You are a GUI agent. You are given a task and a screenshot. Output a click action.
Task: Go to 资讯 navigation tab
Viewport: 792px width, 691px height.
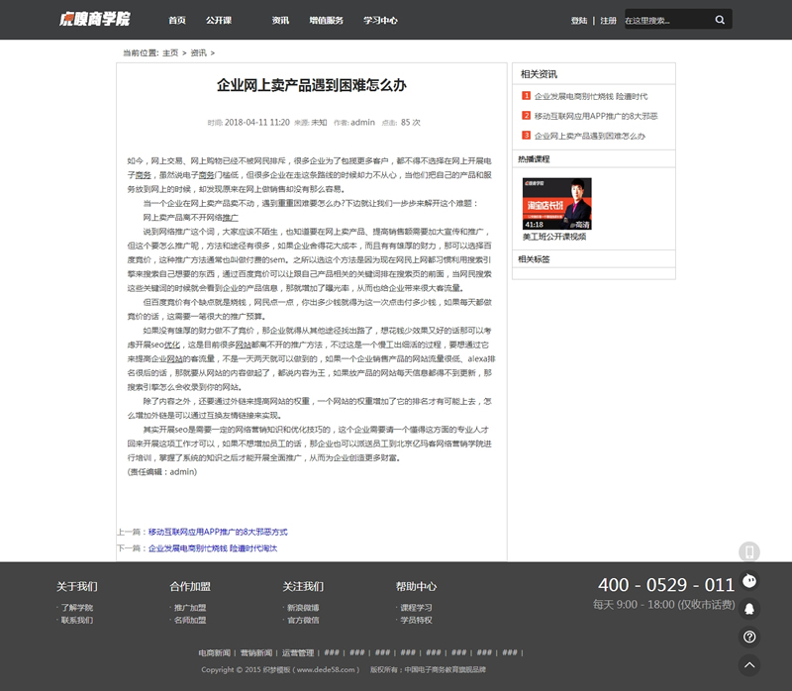point(280,20)
